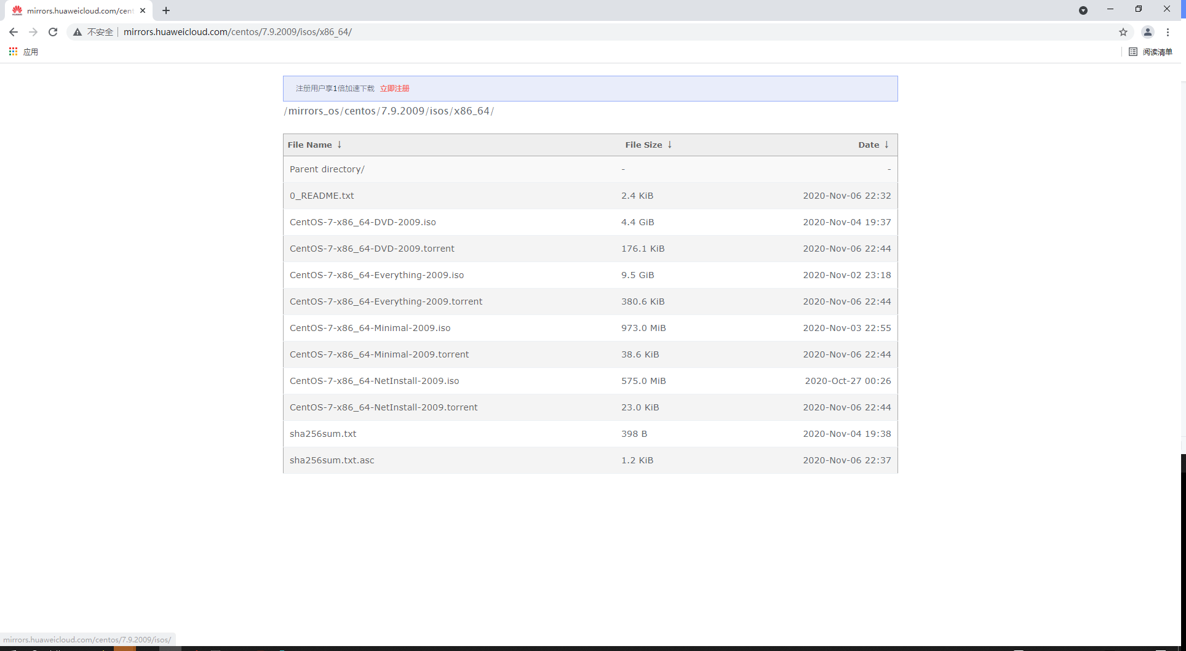Open the Parent directory/ link

327,169
